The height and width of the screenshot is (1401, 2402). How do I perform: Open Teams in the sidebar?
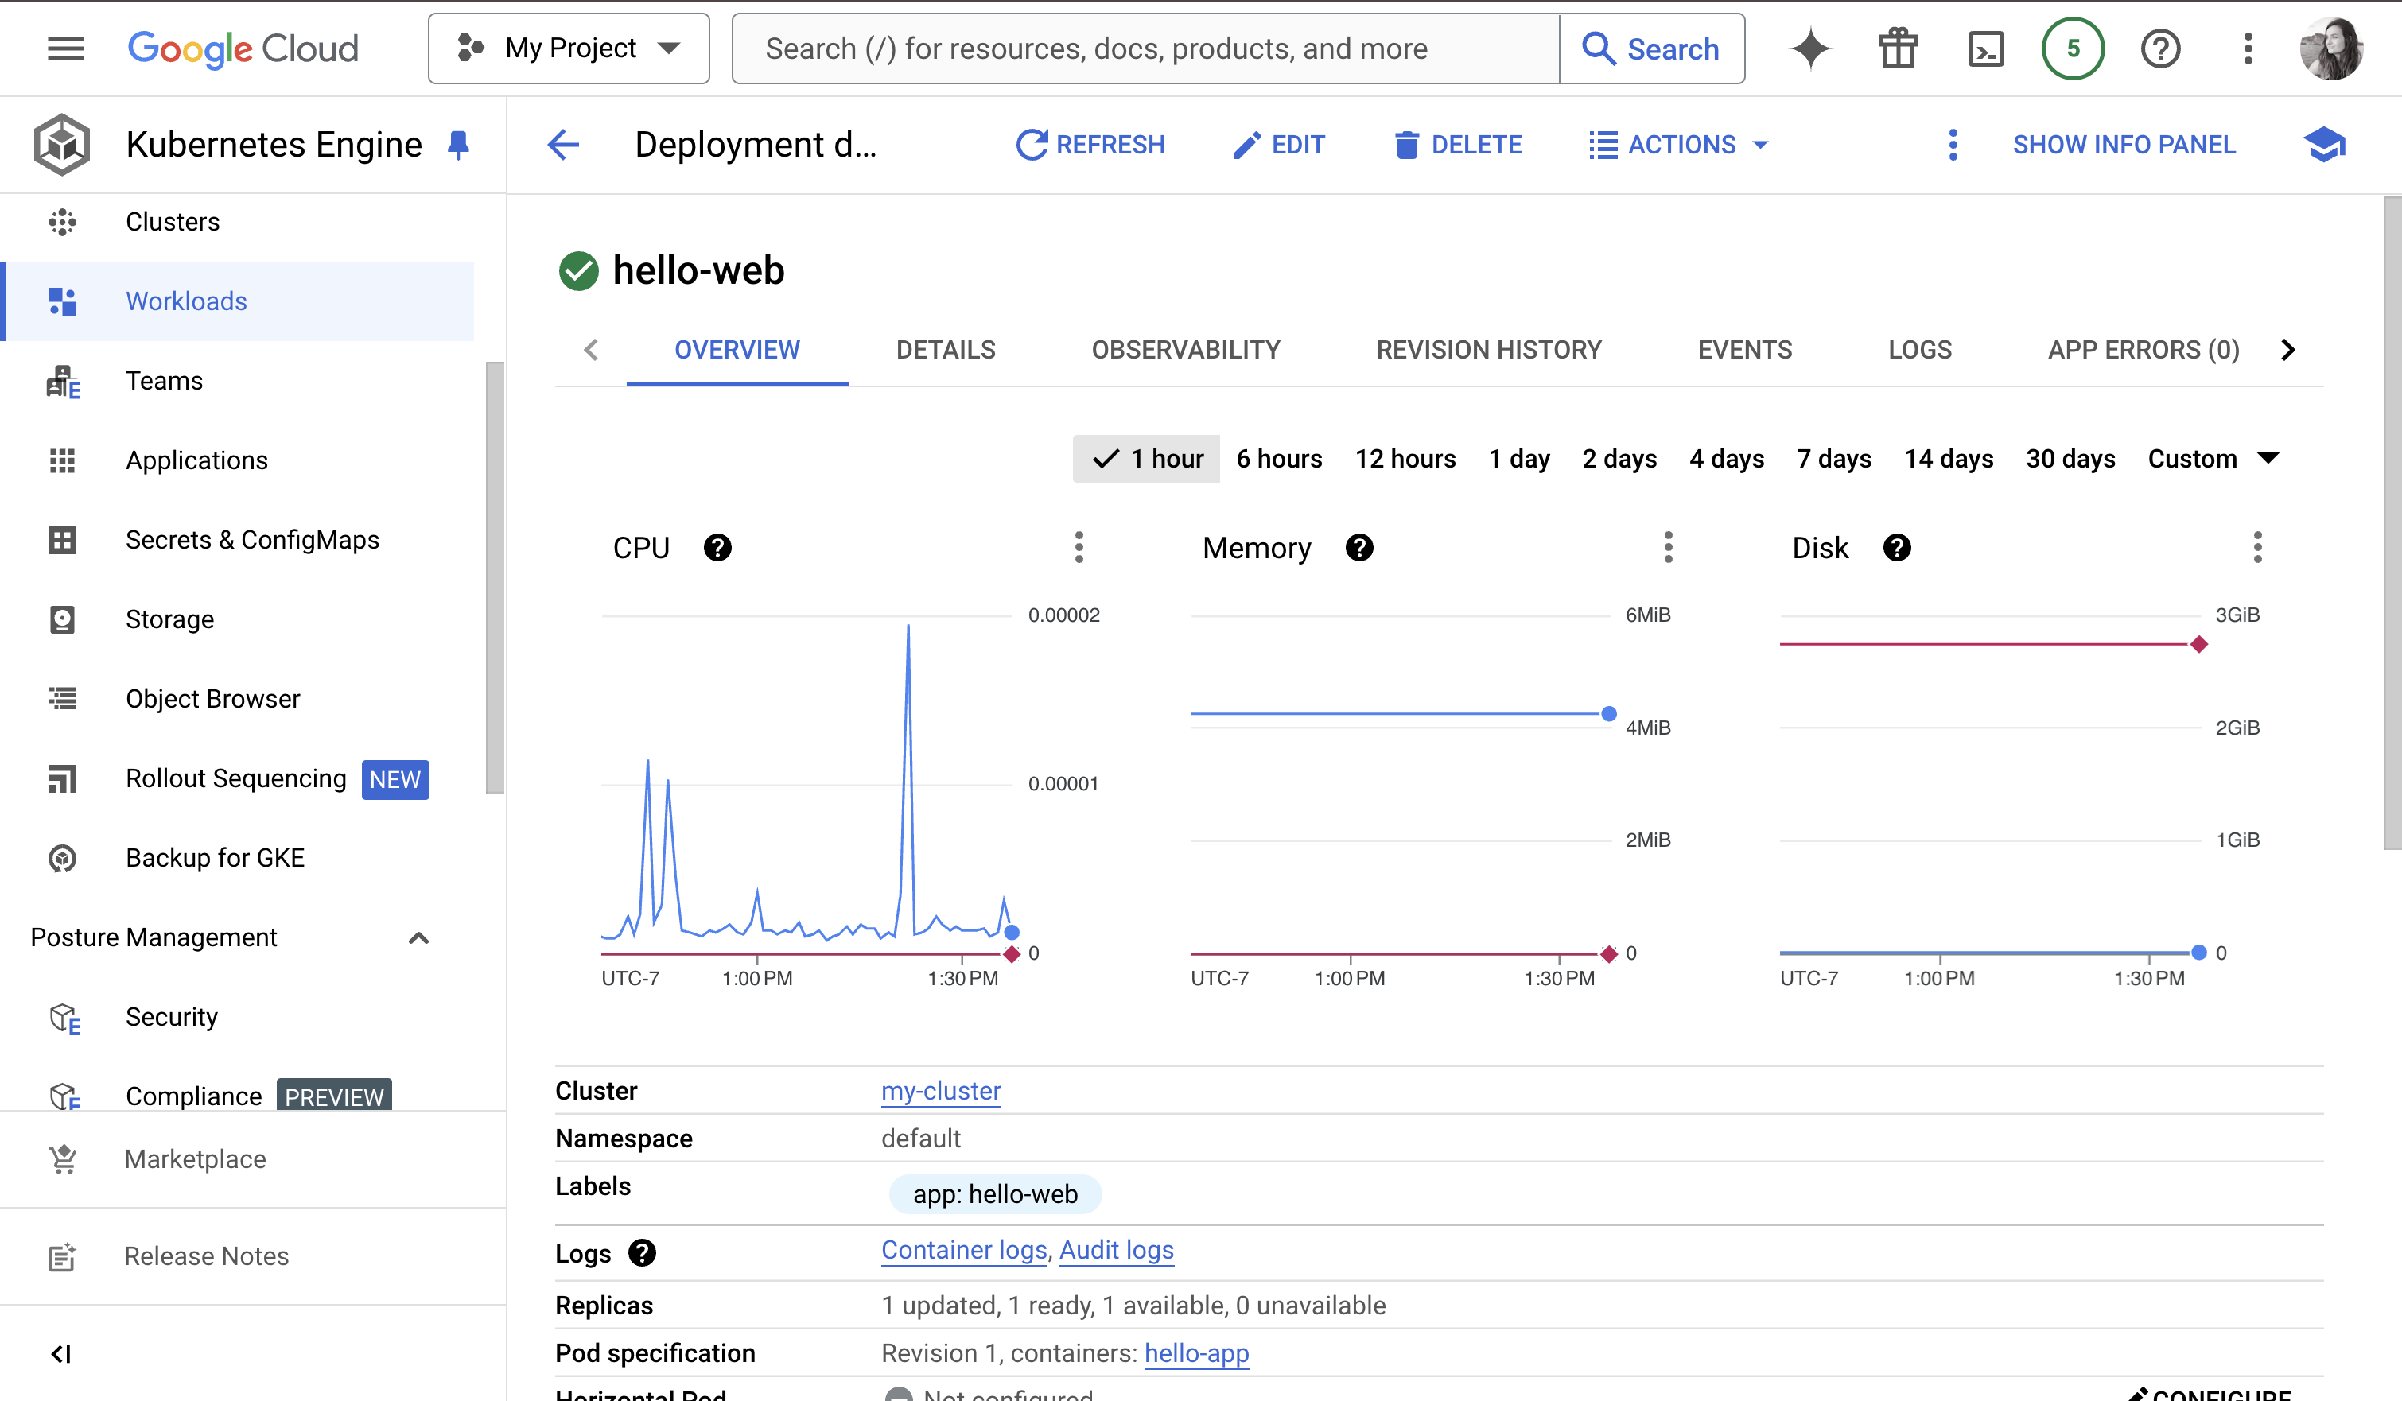coord(239,381)
